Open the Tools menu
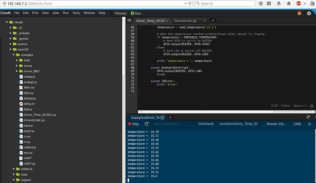Screen dimensions: 316x183 pos(76,13)
